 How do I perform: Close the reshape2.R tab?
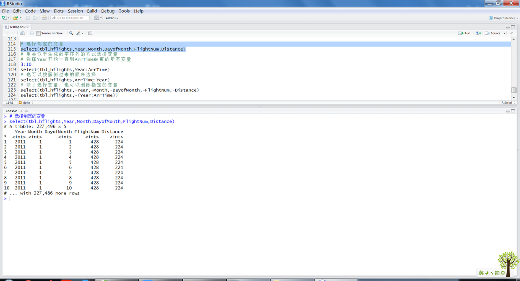(x=28, y=27)
